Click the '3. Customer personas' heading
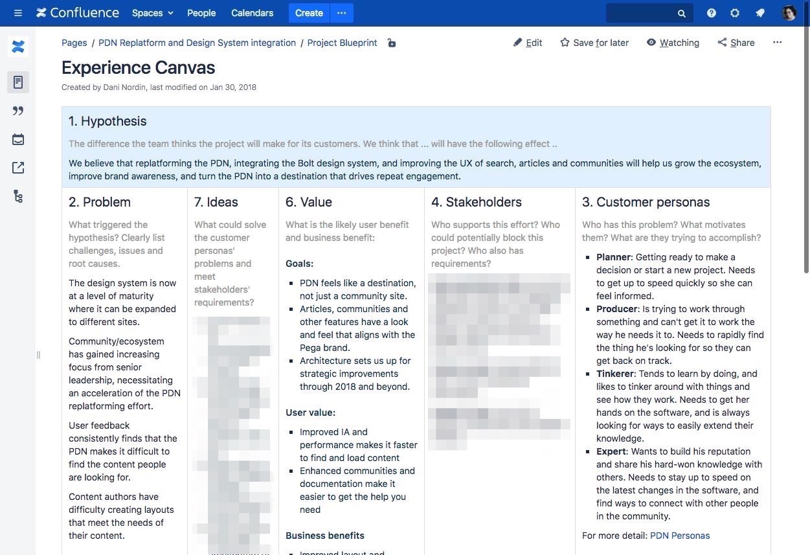810x555 pixels. tap(646, 202)
